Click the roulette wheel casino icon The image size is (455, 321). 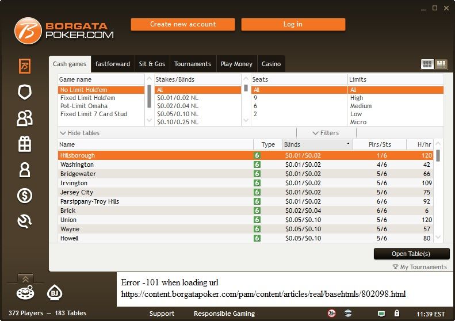[x=25, y=293]
